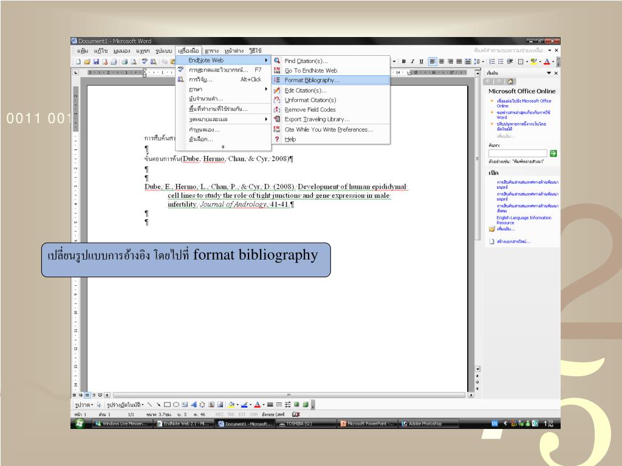Open the แทรก (Insert) menu

click(143, 51)
